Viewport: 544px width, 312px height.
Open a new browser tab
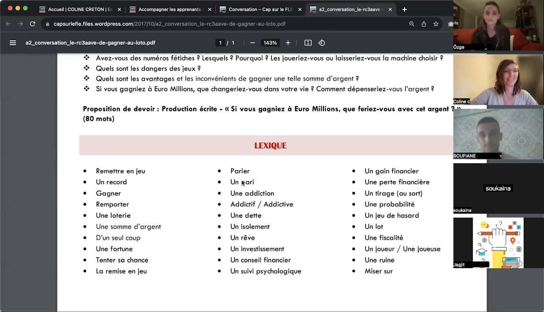point(405,9)
